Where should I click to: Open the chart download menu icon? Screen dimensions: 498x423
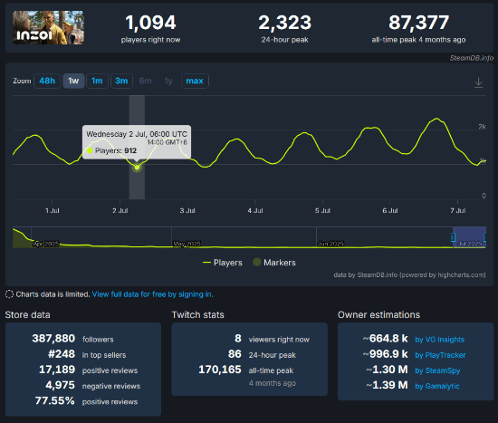tap(478, 82)
